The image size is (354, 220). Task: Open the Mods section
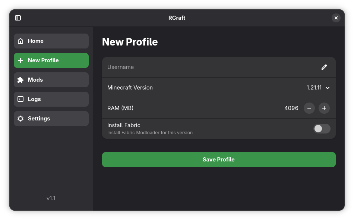click(51, 80)
